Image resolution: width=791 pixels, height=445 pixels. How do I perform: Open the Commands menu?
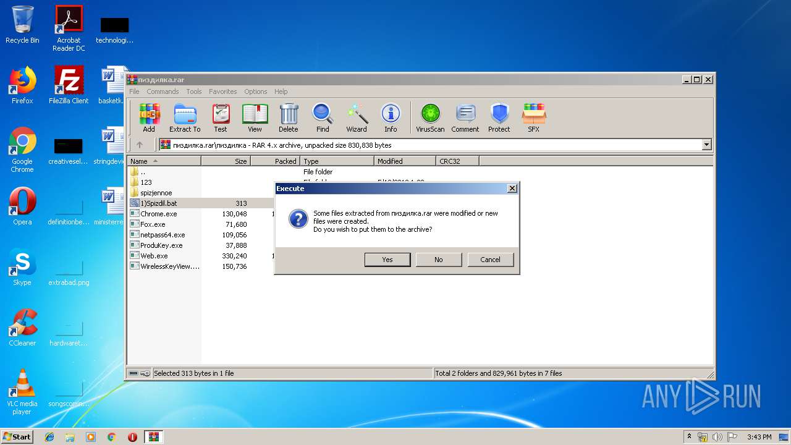[x=163, y=91]
